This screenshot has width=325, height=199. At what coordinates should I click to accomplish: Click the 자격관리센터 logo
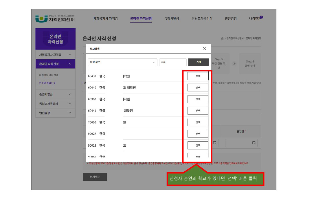(x=55, y=19)
